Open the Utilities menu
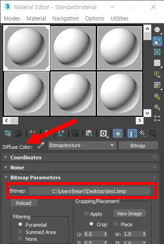This screenshot has width=164, height=244. 120,19
